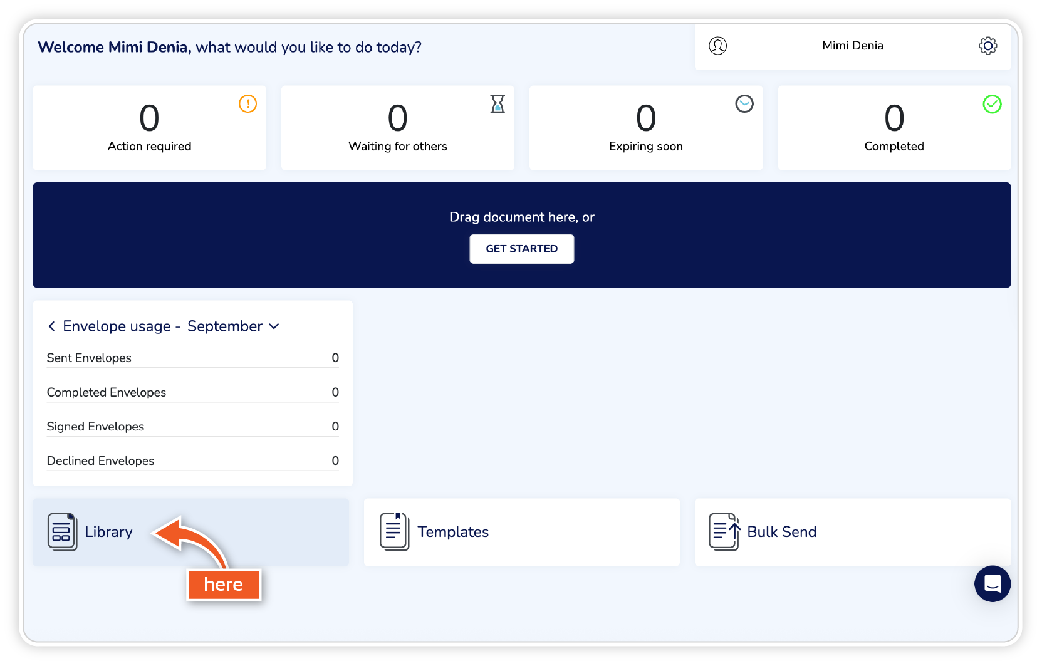1042x666 pixels.
Task: Open the Action required card
Action: click(149, 128)
